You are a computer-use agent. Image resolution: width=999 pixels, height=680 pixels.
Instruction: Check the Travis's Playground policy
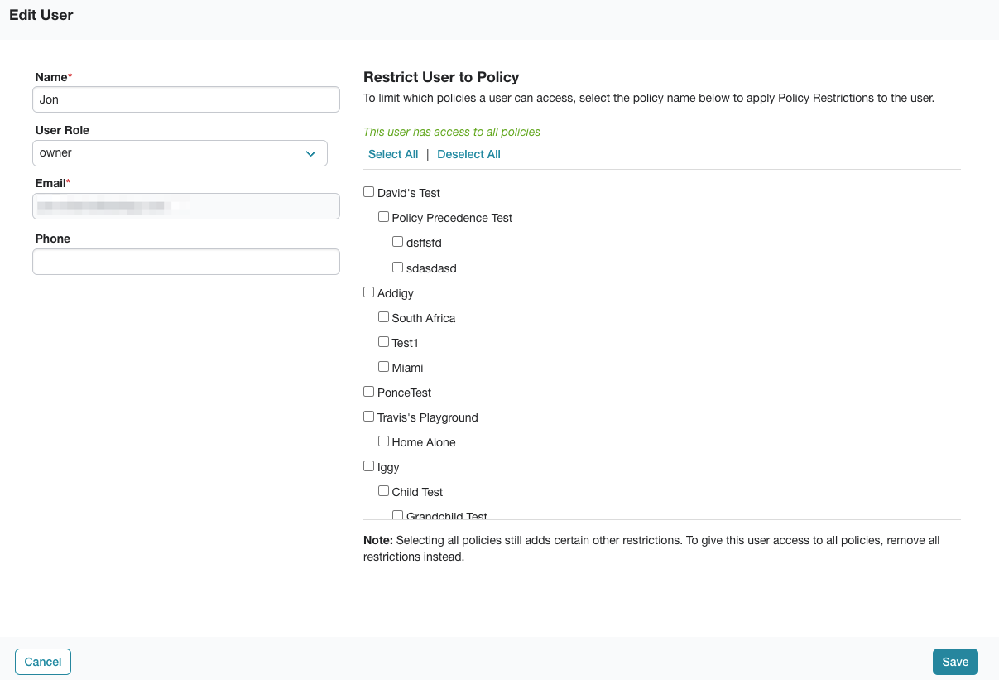[x=368, y=415]
